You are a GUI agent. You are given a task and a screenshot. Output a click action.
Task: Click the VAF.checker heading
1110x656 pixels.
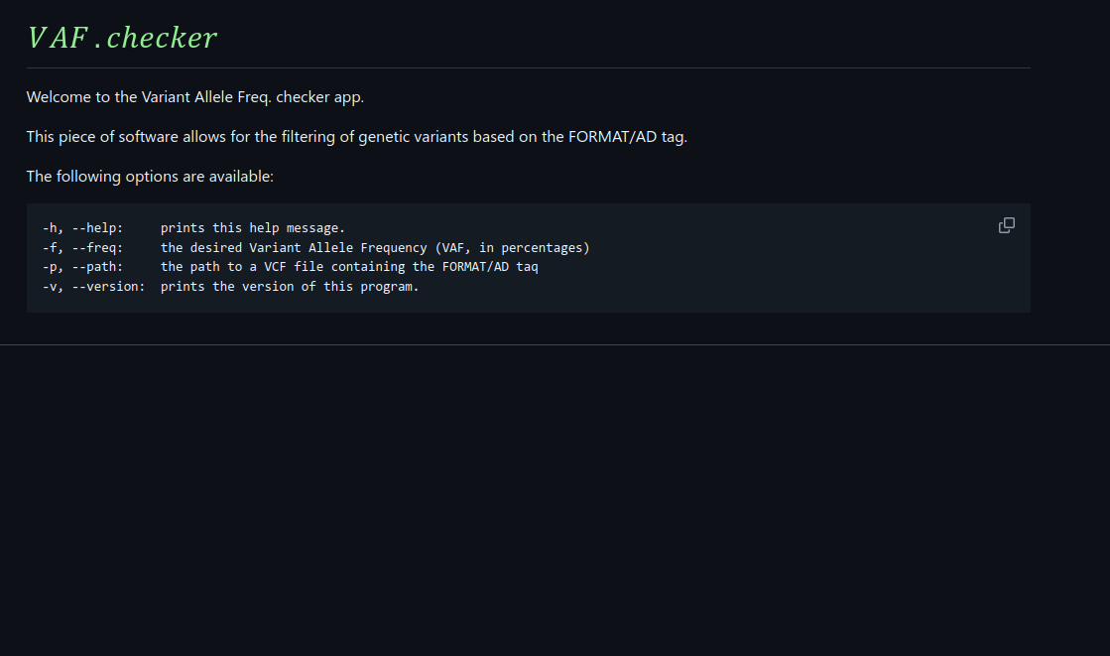[x=122, y=38]
